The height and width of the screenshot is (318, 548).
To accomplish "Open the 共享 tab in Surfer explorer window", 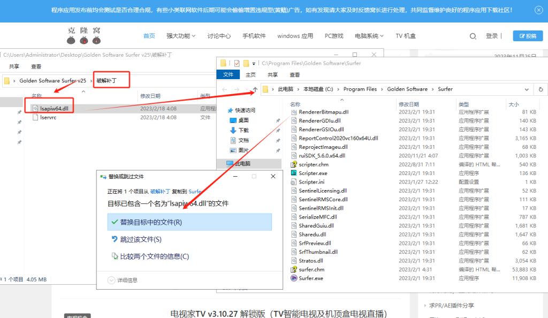I will [272, 75].
